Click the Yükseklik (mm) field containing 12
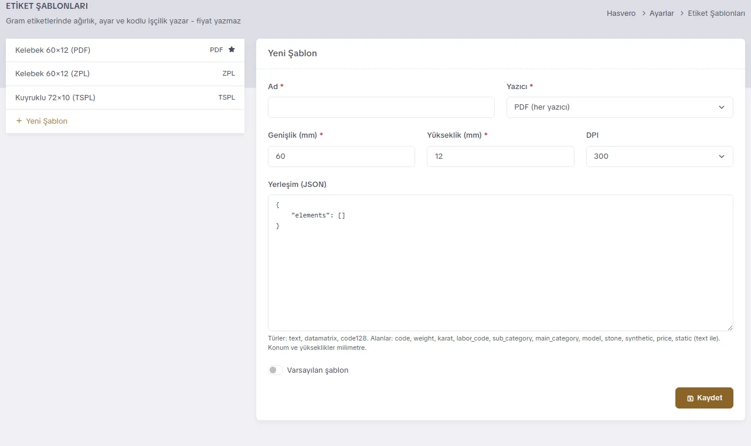 [x=501, y=156]
